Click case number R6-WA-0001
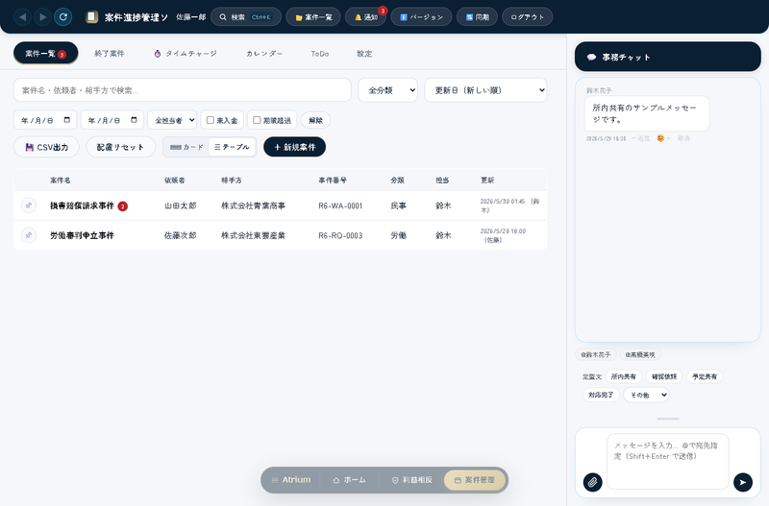The height and width of the screenshot is (506, 769). (340, 205)
